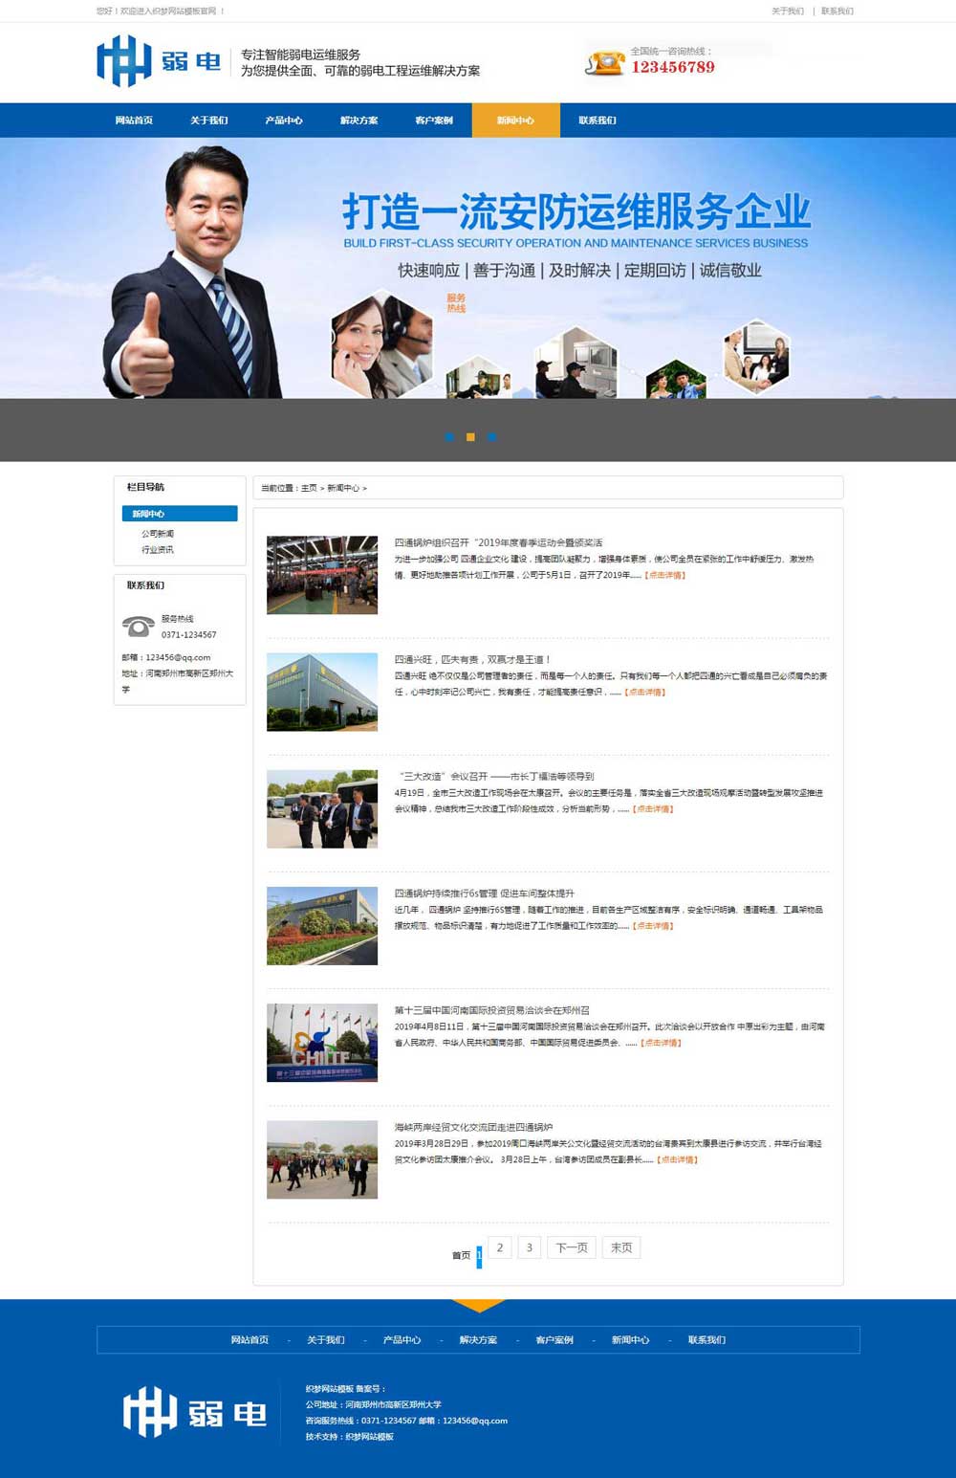Viewport: 956px width, 1478px height.
Task: Click the 主页 breadcrumb link
Action: click(x=308, y=488)
